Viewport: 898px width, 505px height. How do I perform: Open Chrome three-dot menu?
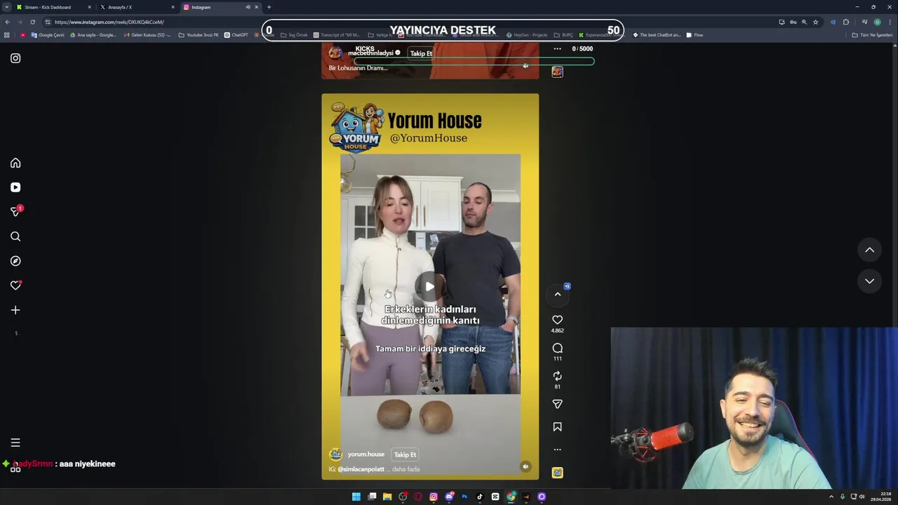[x=890, y=22]
